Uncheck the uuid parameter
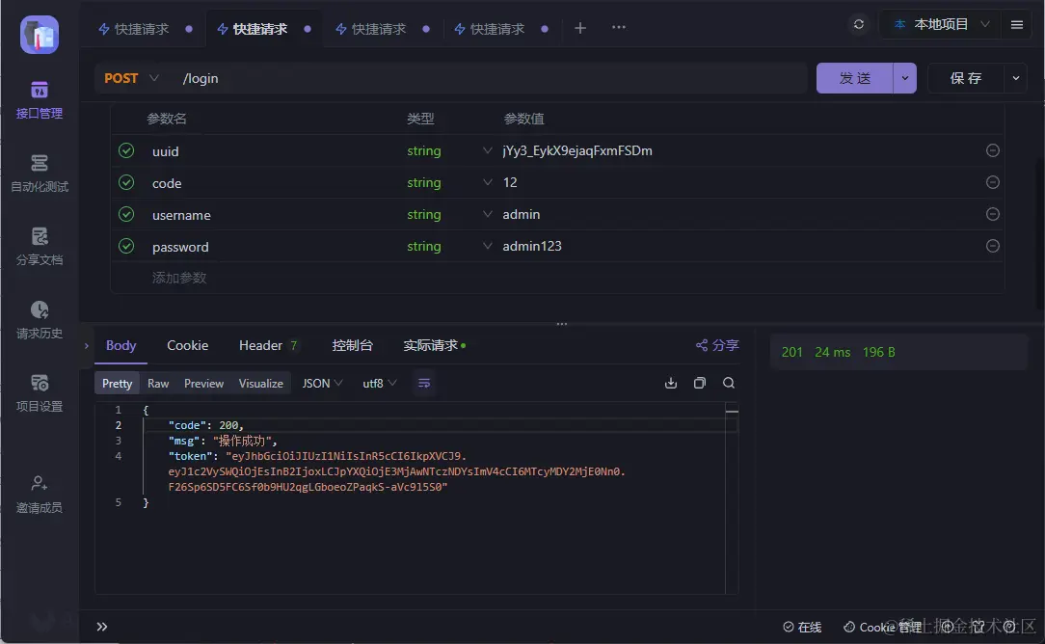The image size is (1045, 644). point(126,150)
